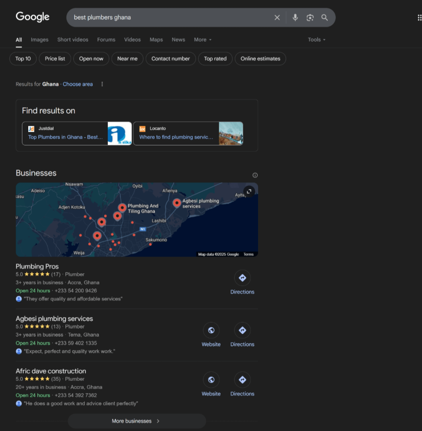422x431 pixels.
Task: Click the Nsawam label on the map
Action: point(74,184)
